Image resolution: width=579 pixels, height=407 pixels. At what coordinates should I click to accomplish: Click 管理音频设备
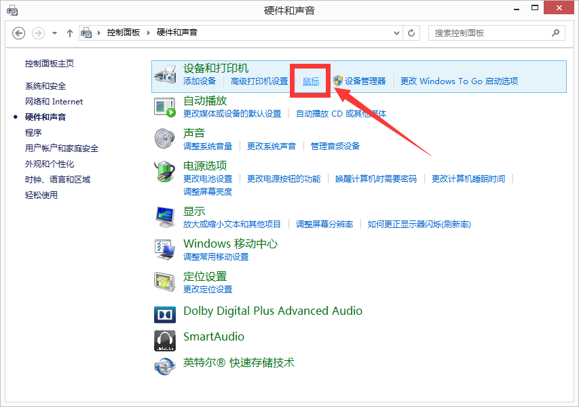[335, 146]
